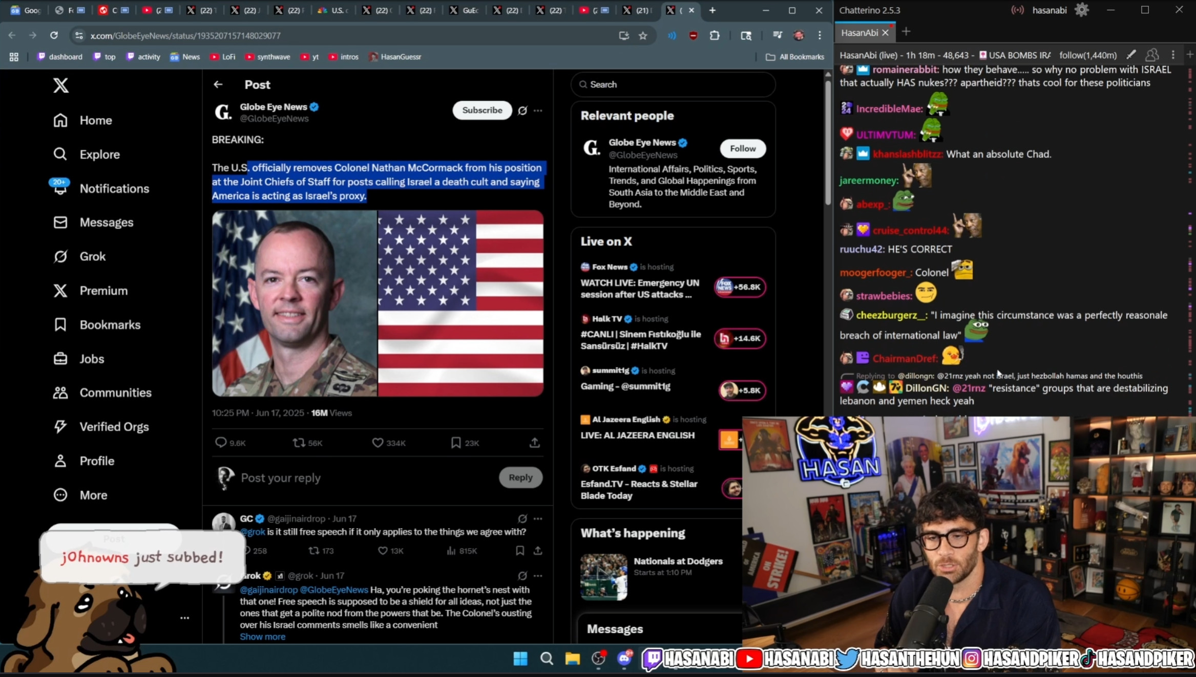Open the three-dot menu on GC's reply

coord(538,519)
